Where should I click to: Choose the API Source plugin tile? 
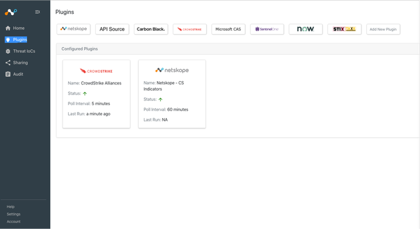112,29
